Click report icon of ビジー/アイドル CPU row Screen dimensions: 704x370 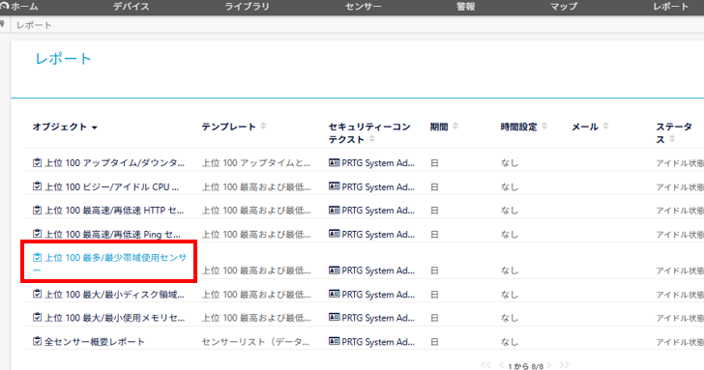[38, 186]
